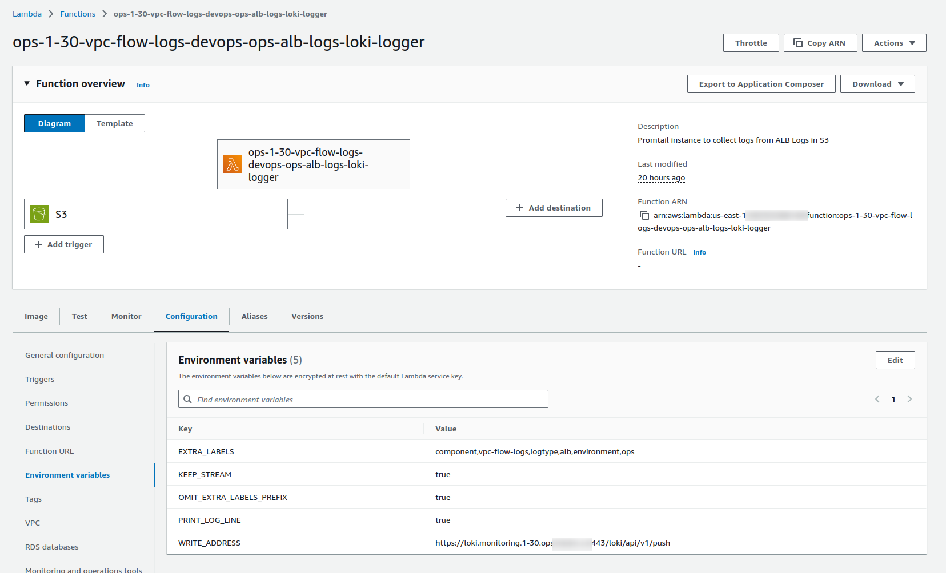Select Tags in the sidebar
Screen dimensions: 946x573
point(33,499)
